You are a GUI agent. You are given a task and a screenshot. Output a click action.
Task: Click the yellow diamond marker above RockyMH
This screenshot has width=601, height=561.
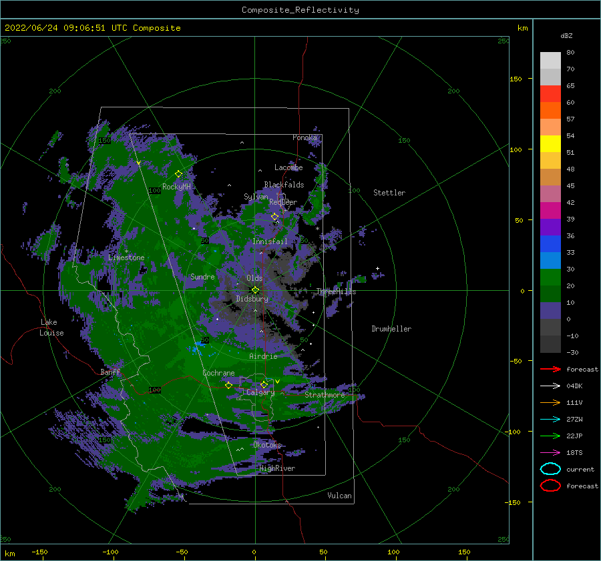(178, 174)
